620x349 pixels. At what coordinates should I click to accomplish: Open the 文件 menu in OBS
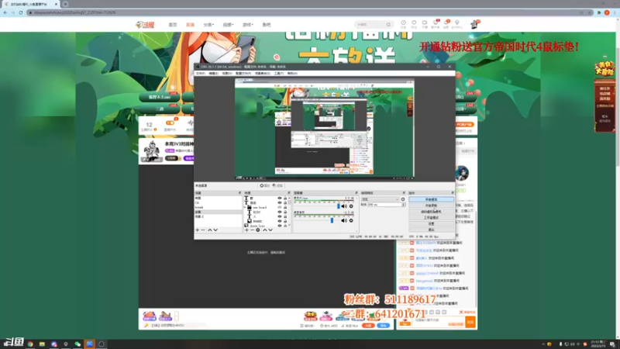click(201, 74)
